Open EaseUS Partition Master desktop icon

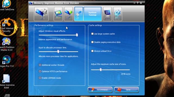click(7, 44)
